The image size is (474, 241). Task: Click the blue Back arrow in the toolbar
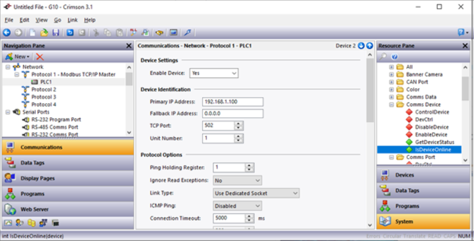tap(7, 33)
